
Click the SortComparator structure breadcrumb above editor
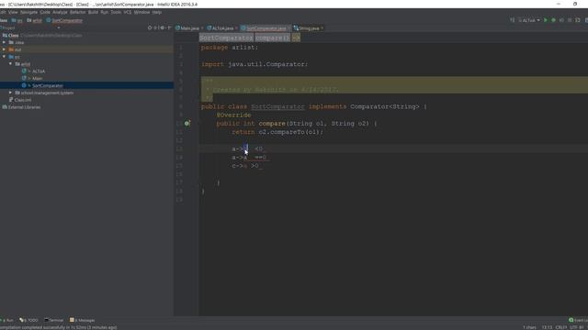pyautogui.click(x=226, y=38)
